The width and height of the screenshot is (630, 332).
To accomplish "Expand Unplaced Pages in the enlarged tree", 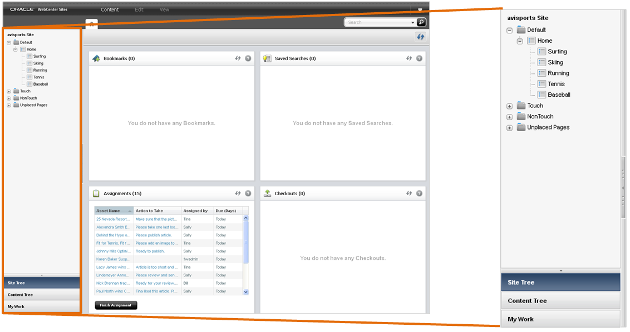I will point(509,128).
